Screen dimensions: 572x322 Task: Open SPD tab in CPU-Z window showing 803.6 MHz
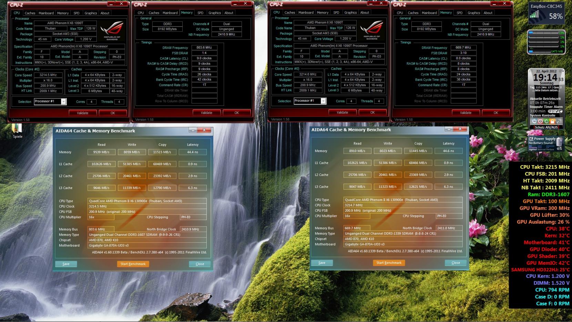coord(200,13)
